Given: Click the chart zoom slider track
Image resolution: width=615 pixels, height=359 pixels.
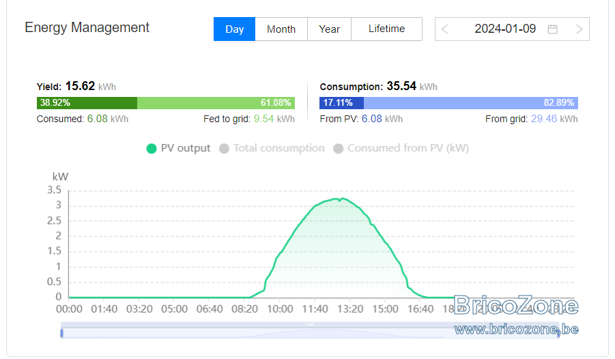Looking at the screenshot, I should coord(310,333).
